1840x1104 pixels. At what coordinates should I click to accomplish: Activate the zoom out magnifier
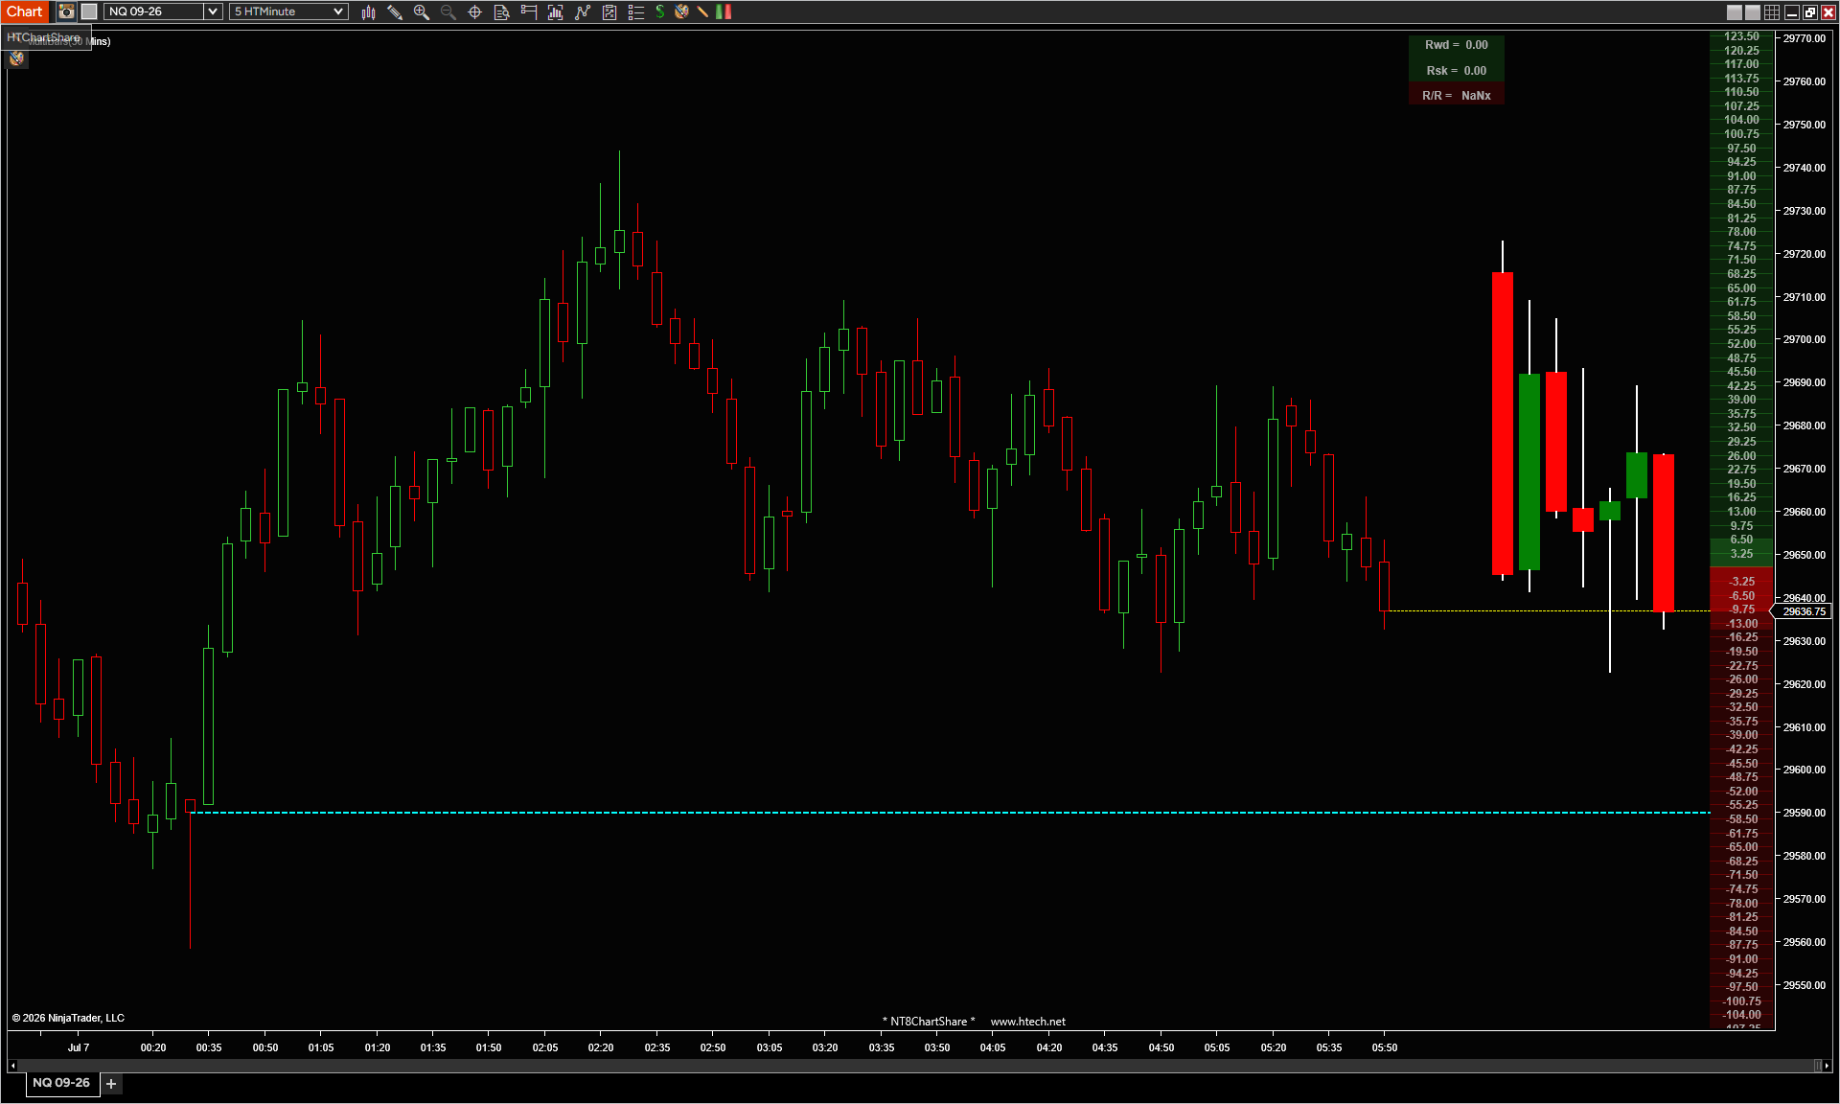click(x=448, y=11)
